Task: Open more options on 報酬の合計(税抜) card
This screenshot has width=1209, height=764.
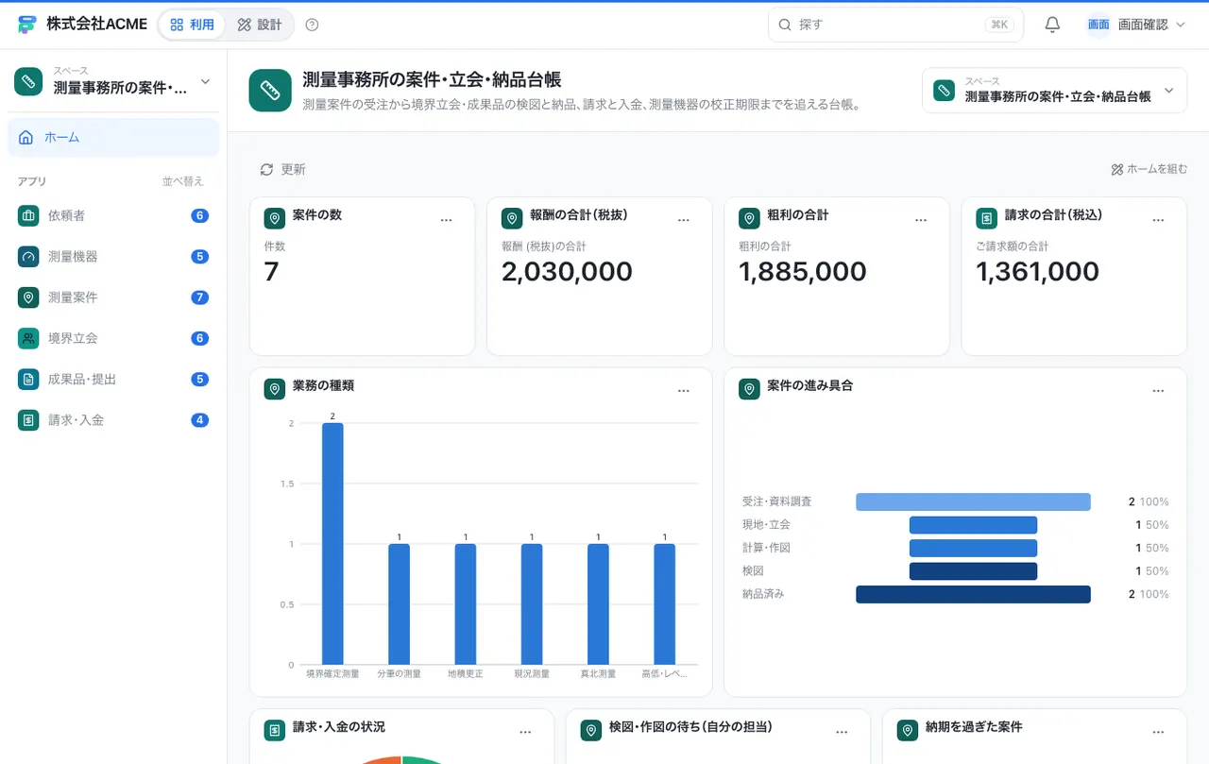Action: tap(684, 220)
